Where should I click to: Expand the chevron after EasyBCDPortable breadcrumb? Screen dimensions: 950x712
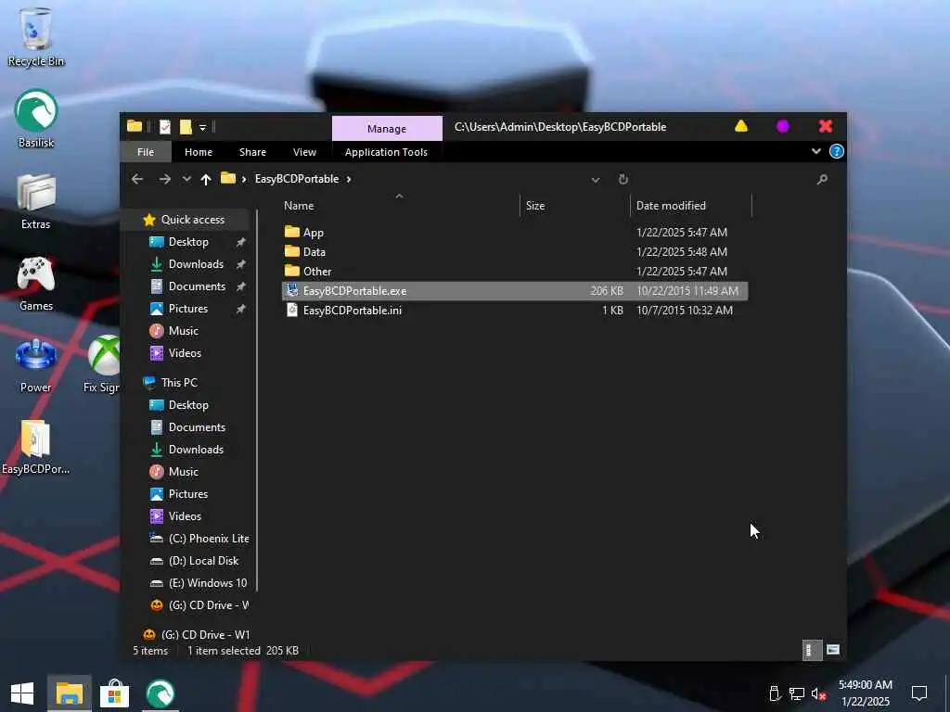[349, 179]
